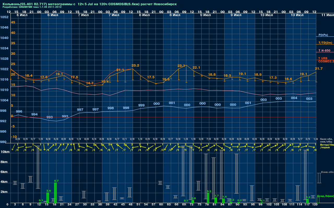Click the 18.9 temperature label
This screenshot has height=208, width=334.
tap(258, 75)
